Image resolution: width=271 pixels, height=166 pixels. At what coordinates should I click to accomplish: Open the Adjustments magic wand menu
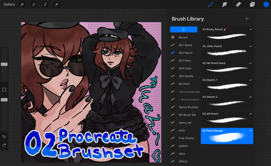click(x=34, y=4)
